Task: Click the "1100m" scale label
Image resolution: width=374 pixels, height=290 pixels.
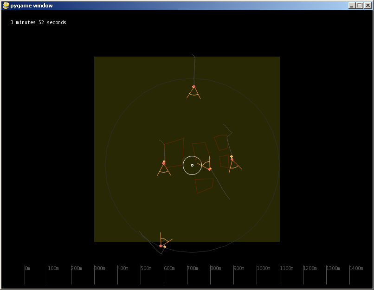Action: [287, 268]
